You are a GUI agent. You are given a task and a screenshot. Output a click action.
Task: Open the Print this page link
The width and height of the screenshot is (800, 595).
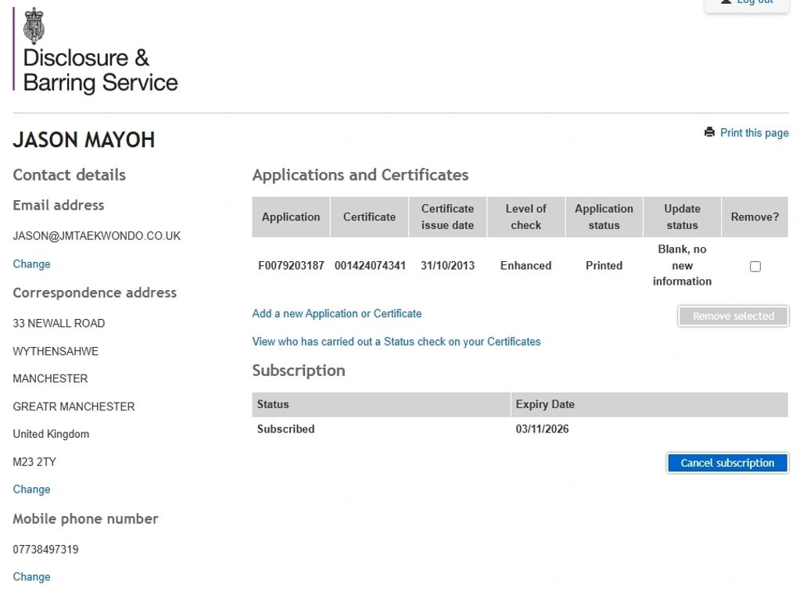tap(754, 133)
